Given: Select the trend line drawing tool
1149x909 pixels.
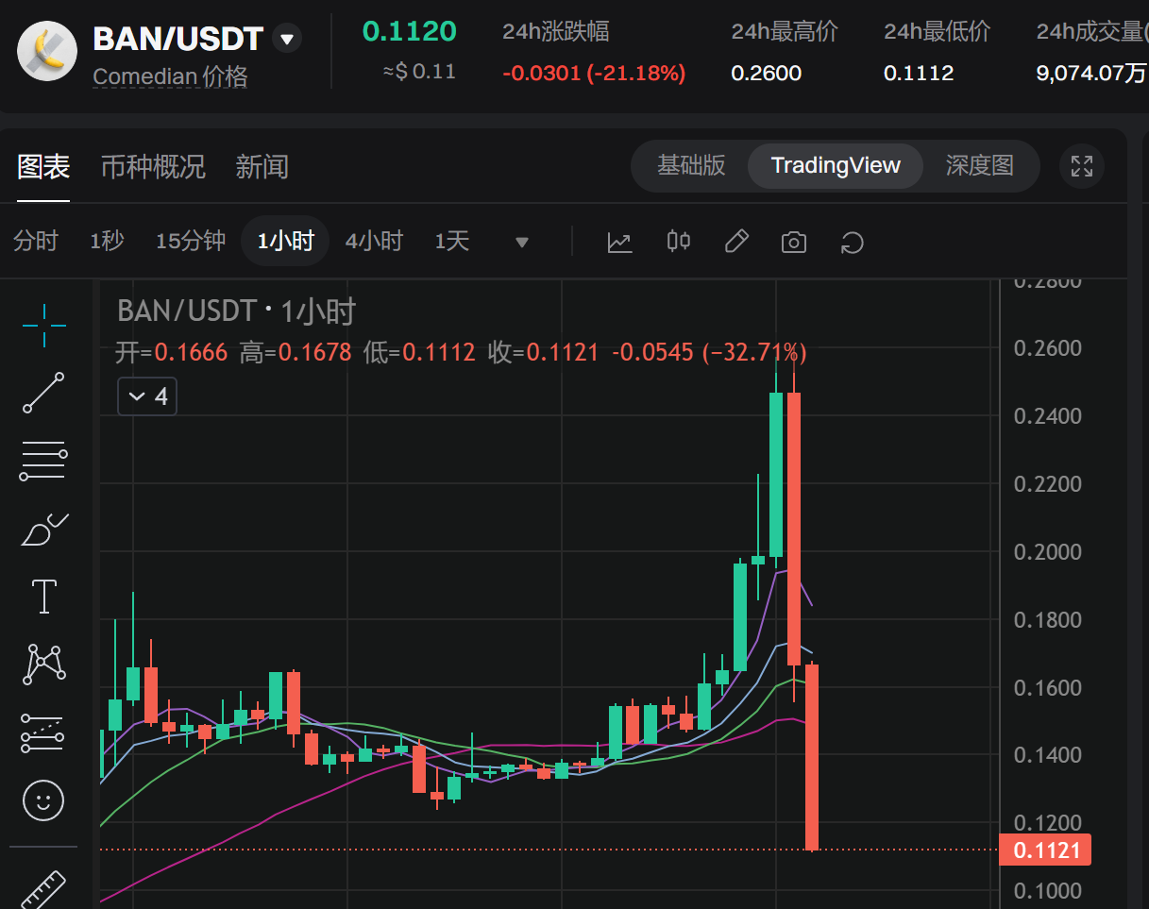Looking at the screenshot, I should pyautogui.click(x=42, y=393).
